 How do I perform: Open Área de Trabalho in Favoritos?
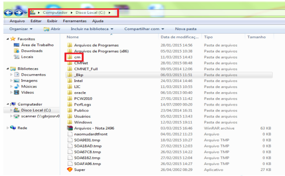point(37,45)
